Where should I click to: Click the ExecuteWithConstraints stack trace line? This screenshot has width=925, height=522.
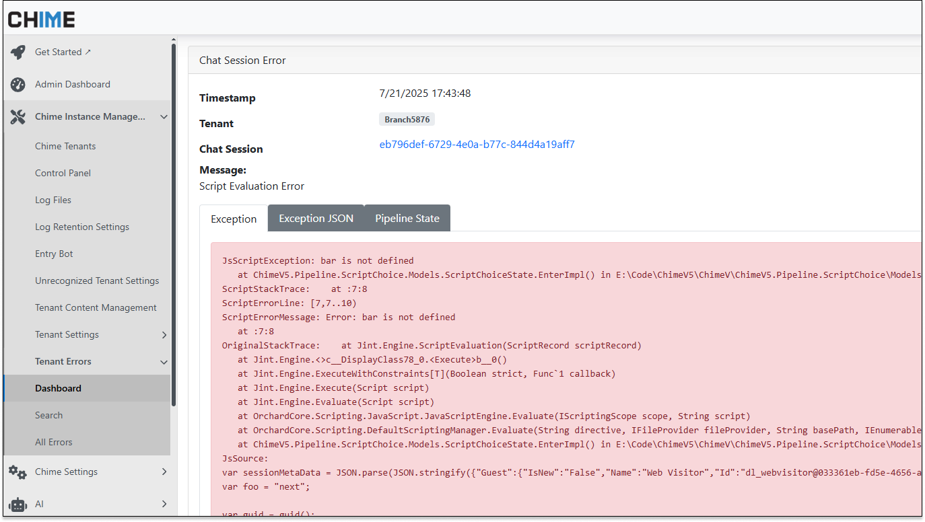pos(427,373)
